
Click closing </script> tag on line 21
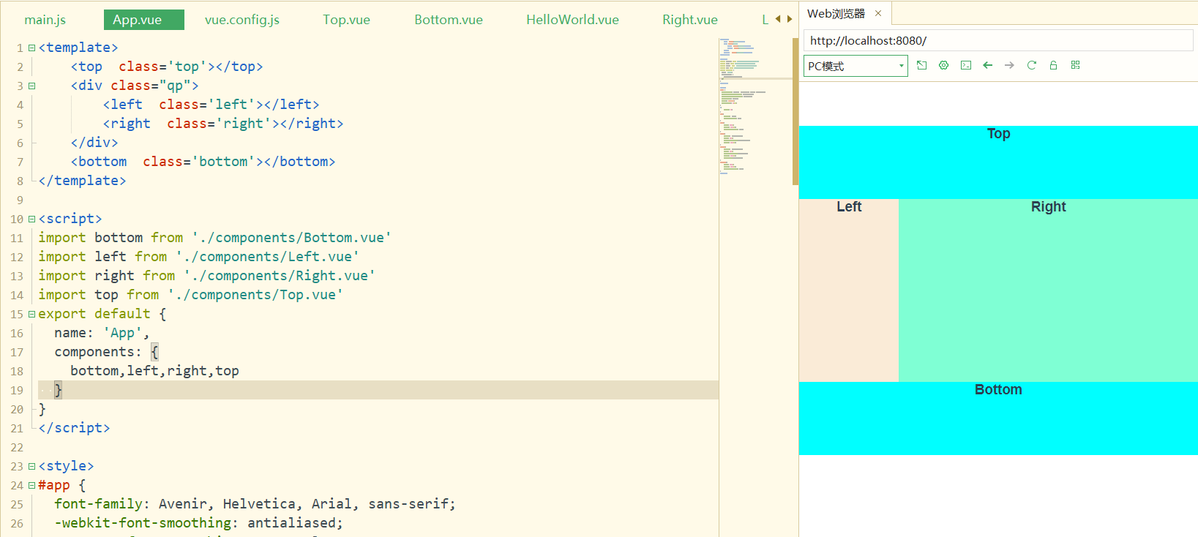(x=74, y=428)
